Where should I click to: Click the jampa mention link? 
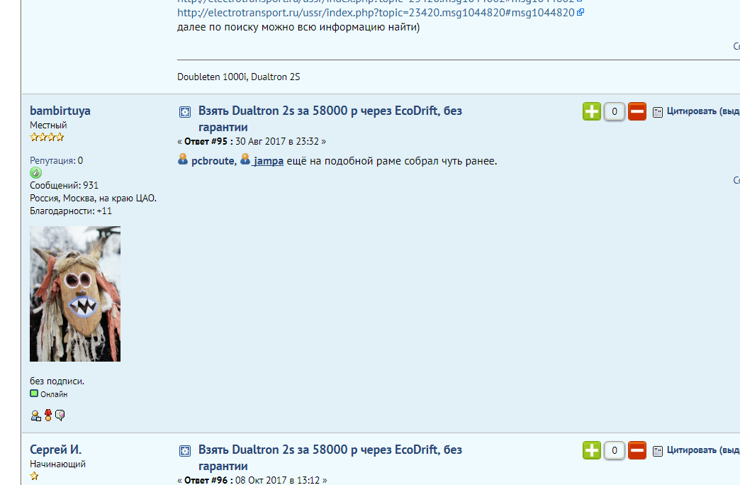coord(268,161)
